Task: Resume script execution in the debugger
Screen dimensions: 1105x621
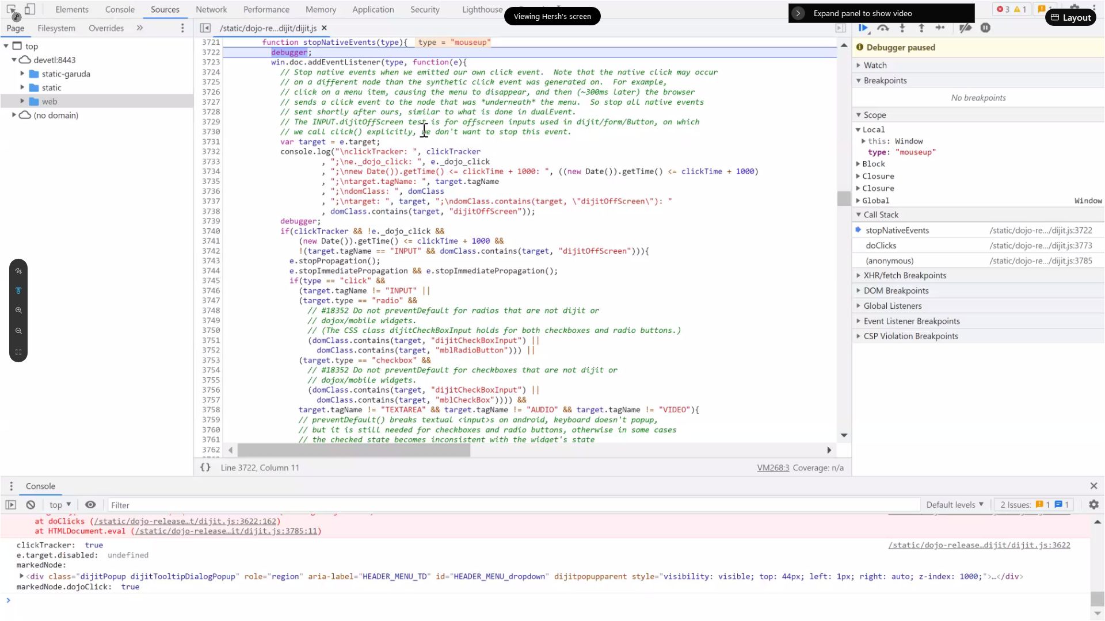Action: click(x=863, y=28)
